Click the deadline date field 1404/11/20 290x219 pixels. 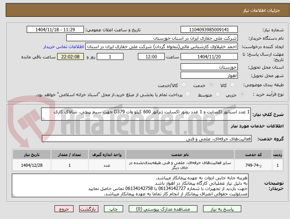click(x=209, y=56)
